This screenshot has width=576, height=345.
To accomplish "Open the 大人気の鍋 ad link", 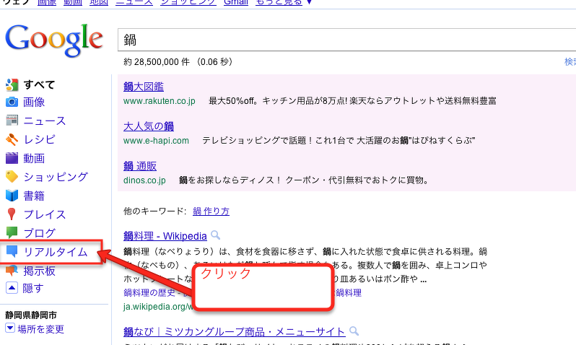I will click(149, 126).
